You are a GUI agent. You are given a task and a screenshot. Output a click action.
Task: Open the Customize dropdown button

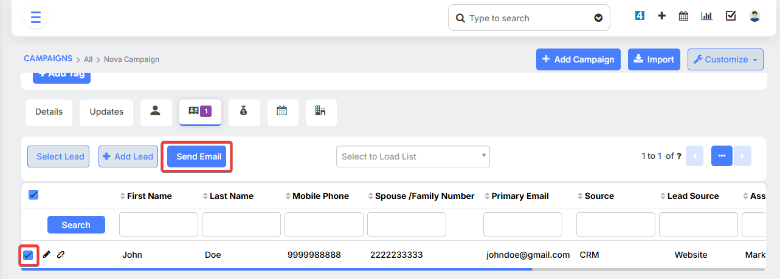(725, 59)
